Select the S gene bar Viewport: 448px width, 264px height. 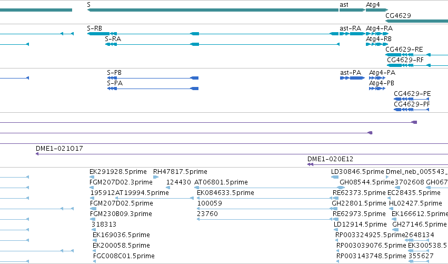coord(213,10)
